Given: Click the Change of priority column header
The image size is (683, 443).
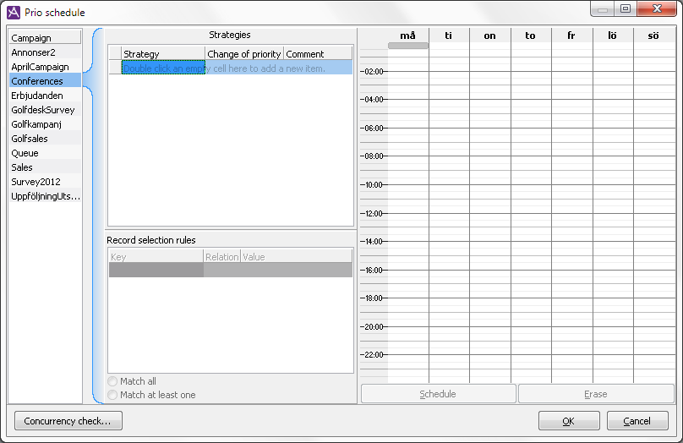Looking at the screenshot, I should click(x=243, y=54).
